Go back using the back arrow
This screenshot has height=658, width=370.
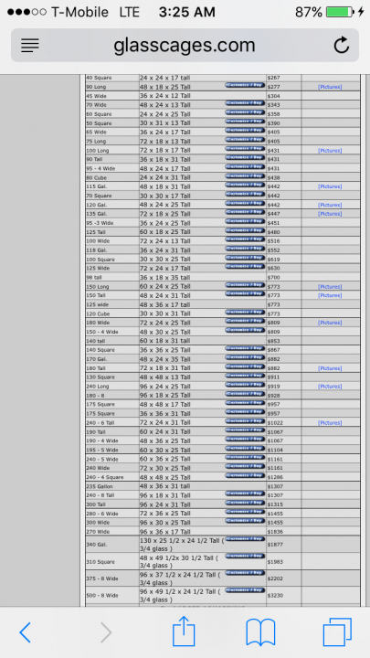[26, 632]
